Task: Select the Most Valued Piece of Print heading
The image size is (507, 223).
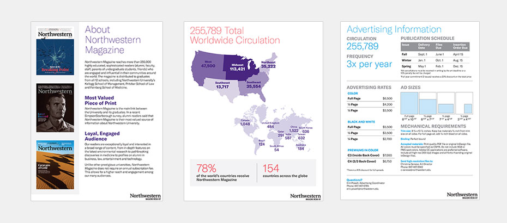Action: click(99, 101)
